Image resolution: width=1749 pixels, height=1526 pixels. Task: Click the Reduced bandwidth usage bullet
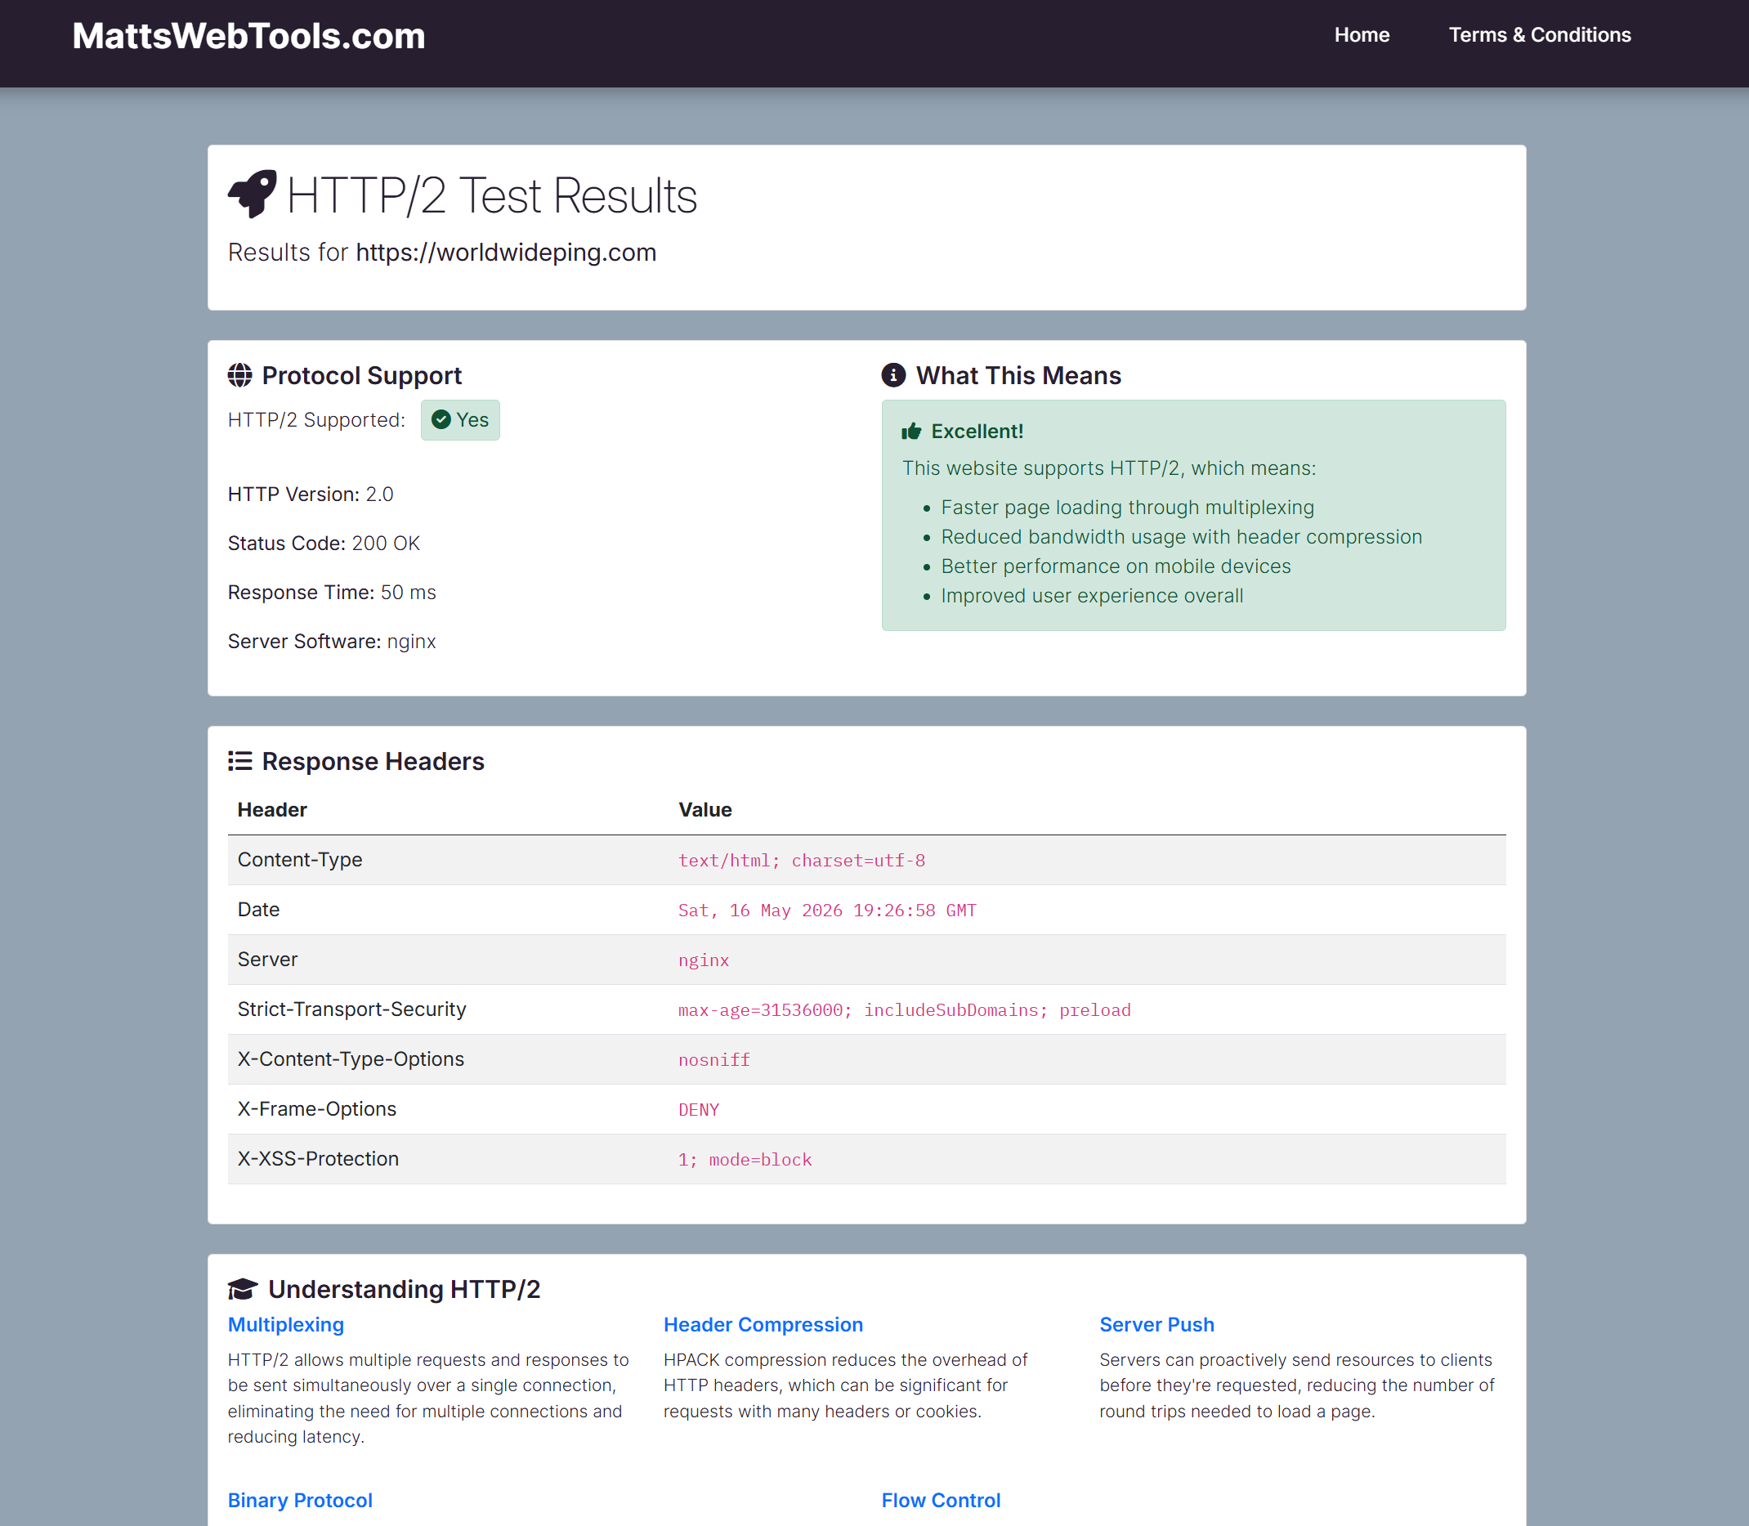pyautogui.click(x=1181, y=536)
